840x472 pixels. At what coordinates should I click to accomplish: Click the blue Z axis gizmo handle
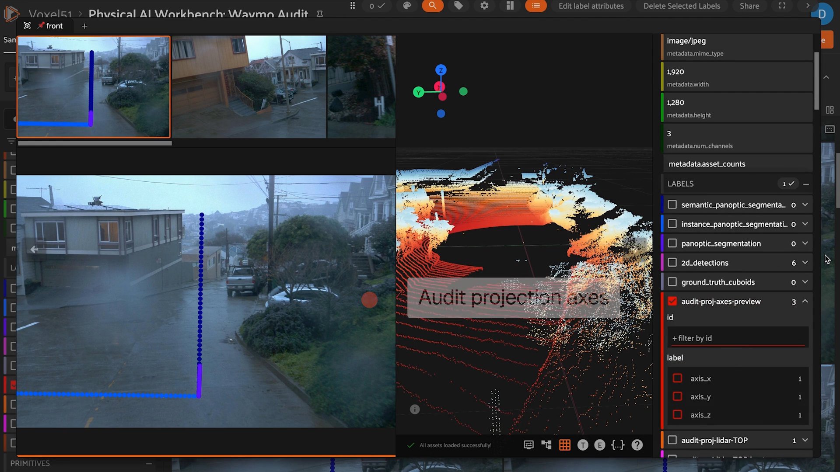[441, 70]
